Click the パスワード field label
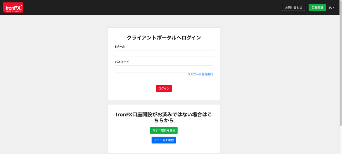The image size is (342, 154). (x=122, y=62)
